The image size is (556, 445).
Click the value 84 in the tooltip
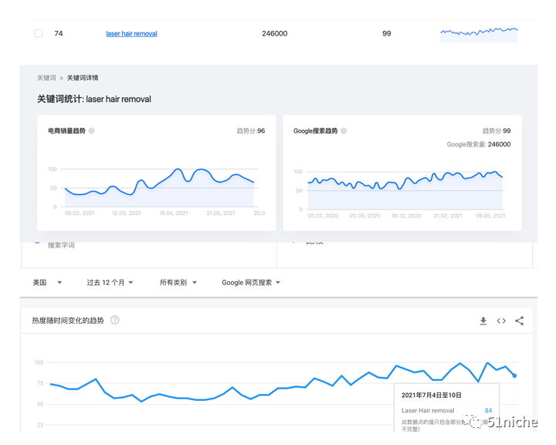488,410
